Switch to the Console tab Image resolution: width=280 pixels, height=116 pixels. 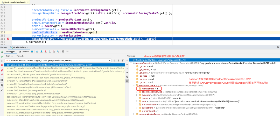pyautogui.click(x=25, y=52)
